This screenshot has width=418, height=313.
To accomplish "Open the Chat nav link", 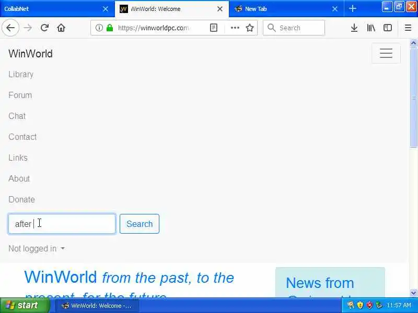I will click(17, 116).
